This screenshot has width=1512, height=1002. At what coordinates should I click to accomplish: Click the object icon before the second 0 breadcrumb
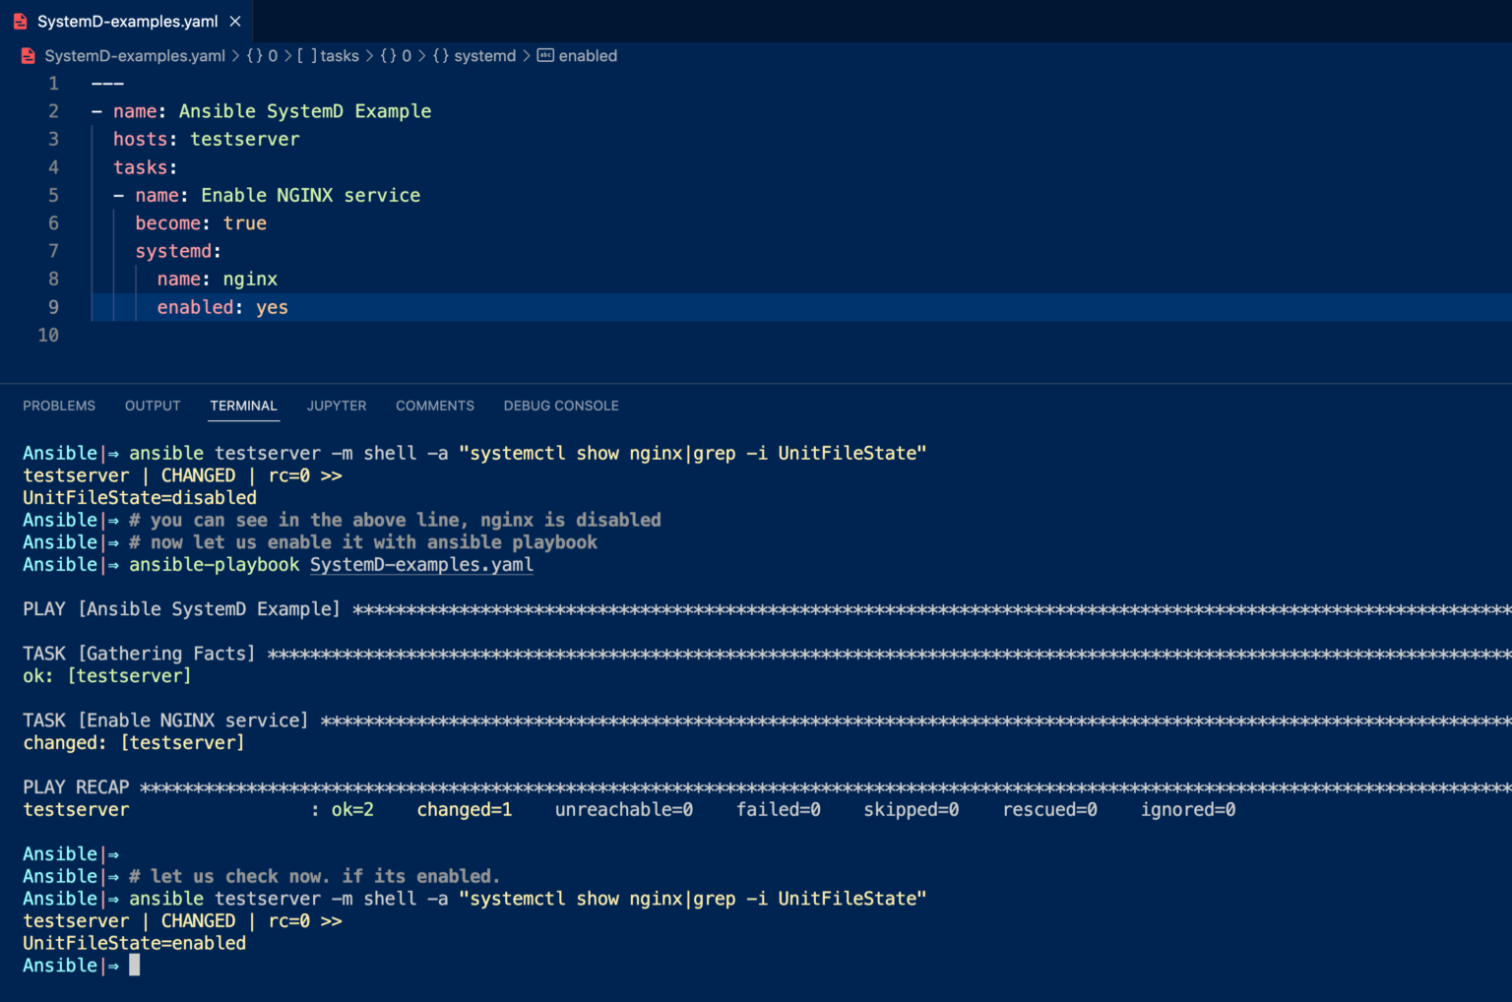click(384, 56)
